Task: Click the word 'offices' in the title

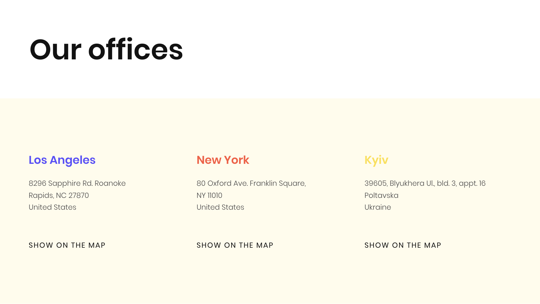Action: point(136,50)
